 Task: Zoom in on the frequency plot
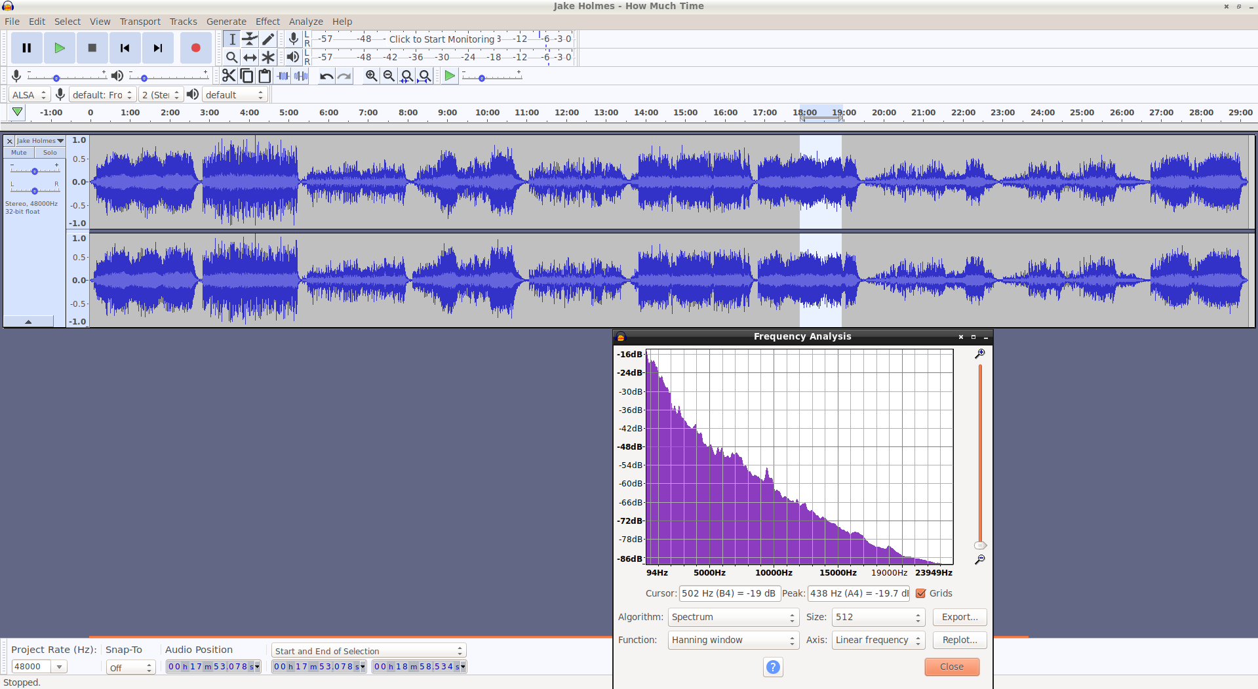pyautogui.click(x=980, y=354)
